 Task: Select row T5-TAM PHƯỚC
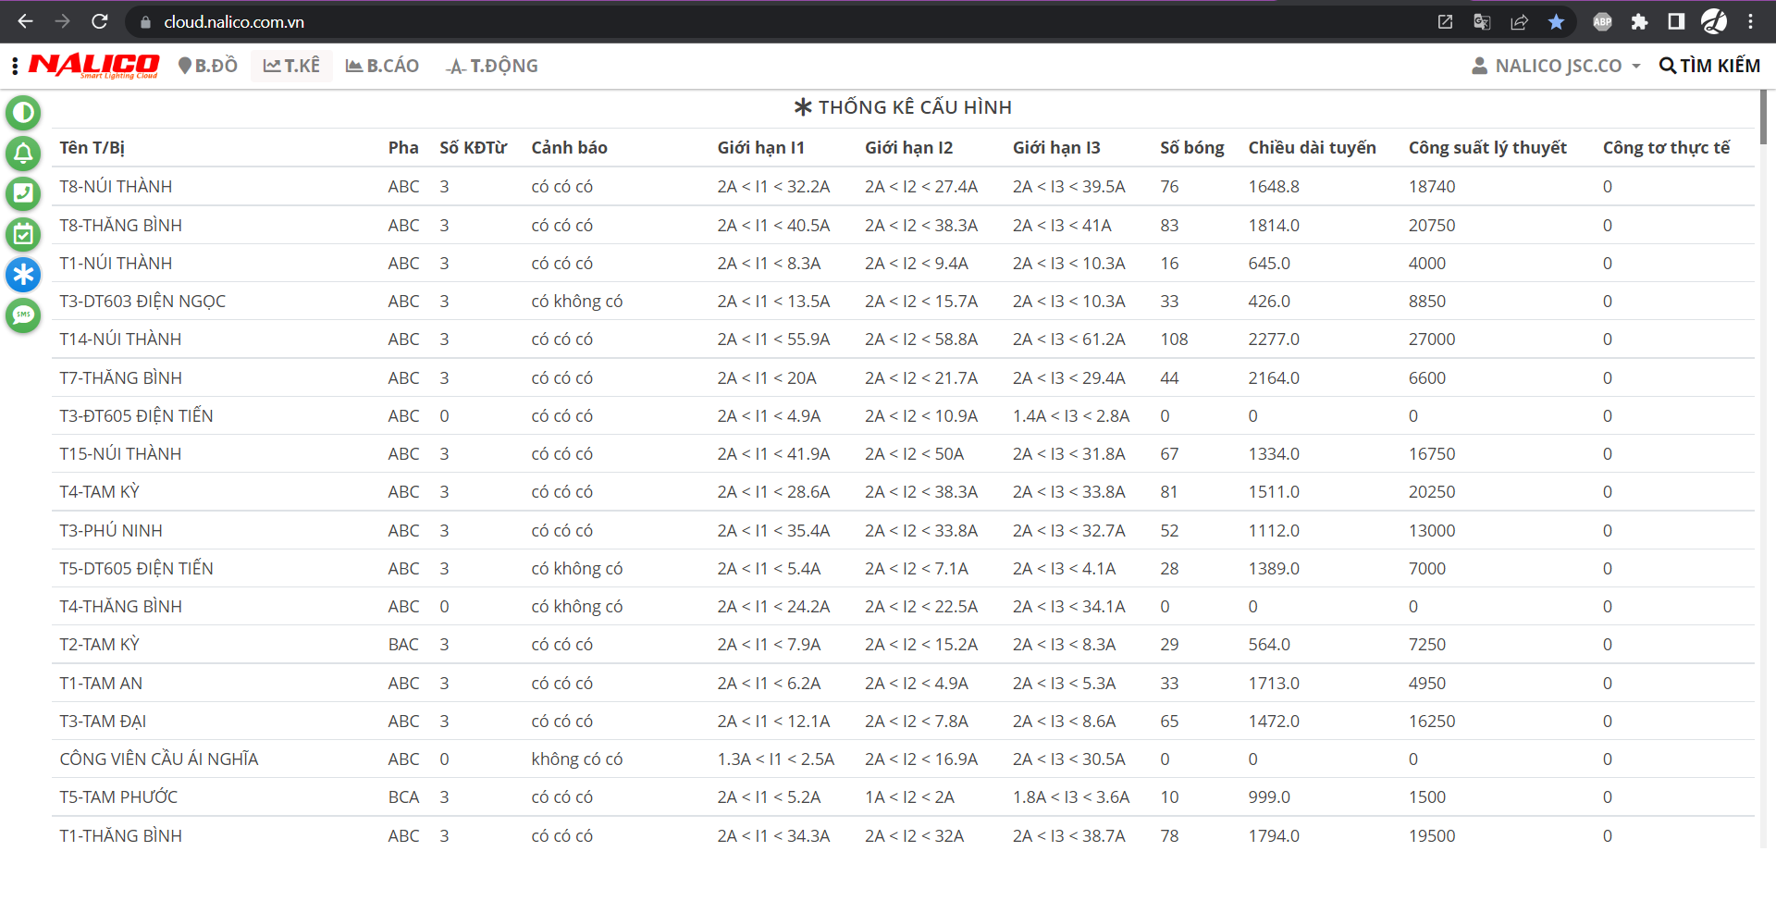point(903,797)
